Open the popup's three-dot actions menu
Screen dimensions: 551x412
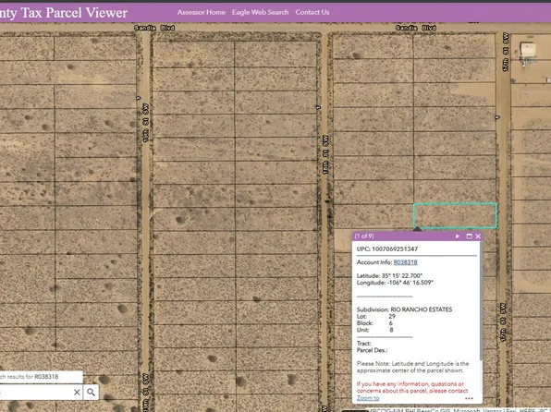coord(469,398)
